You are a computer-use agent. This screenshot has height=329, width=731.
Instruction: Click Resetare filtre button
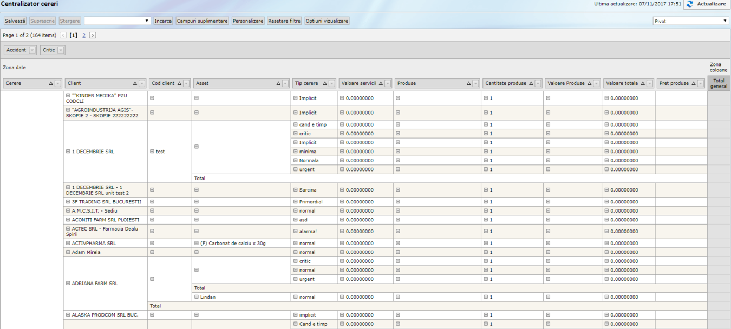click(284, 21)
